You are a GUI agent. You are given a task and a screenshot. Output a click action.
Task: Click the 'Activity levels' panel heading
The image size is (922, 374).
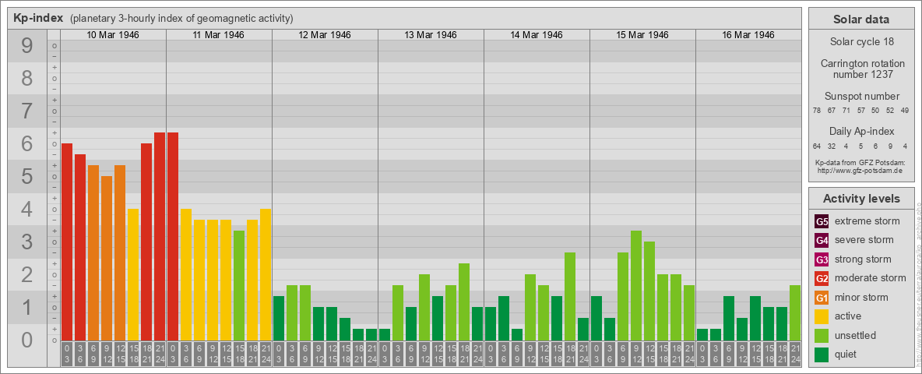click(x=861, y=199)
